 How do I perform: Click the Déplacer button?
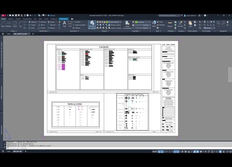coord(33,22)
